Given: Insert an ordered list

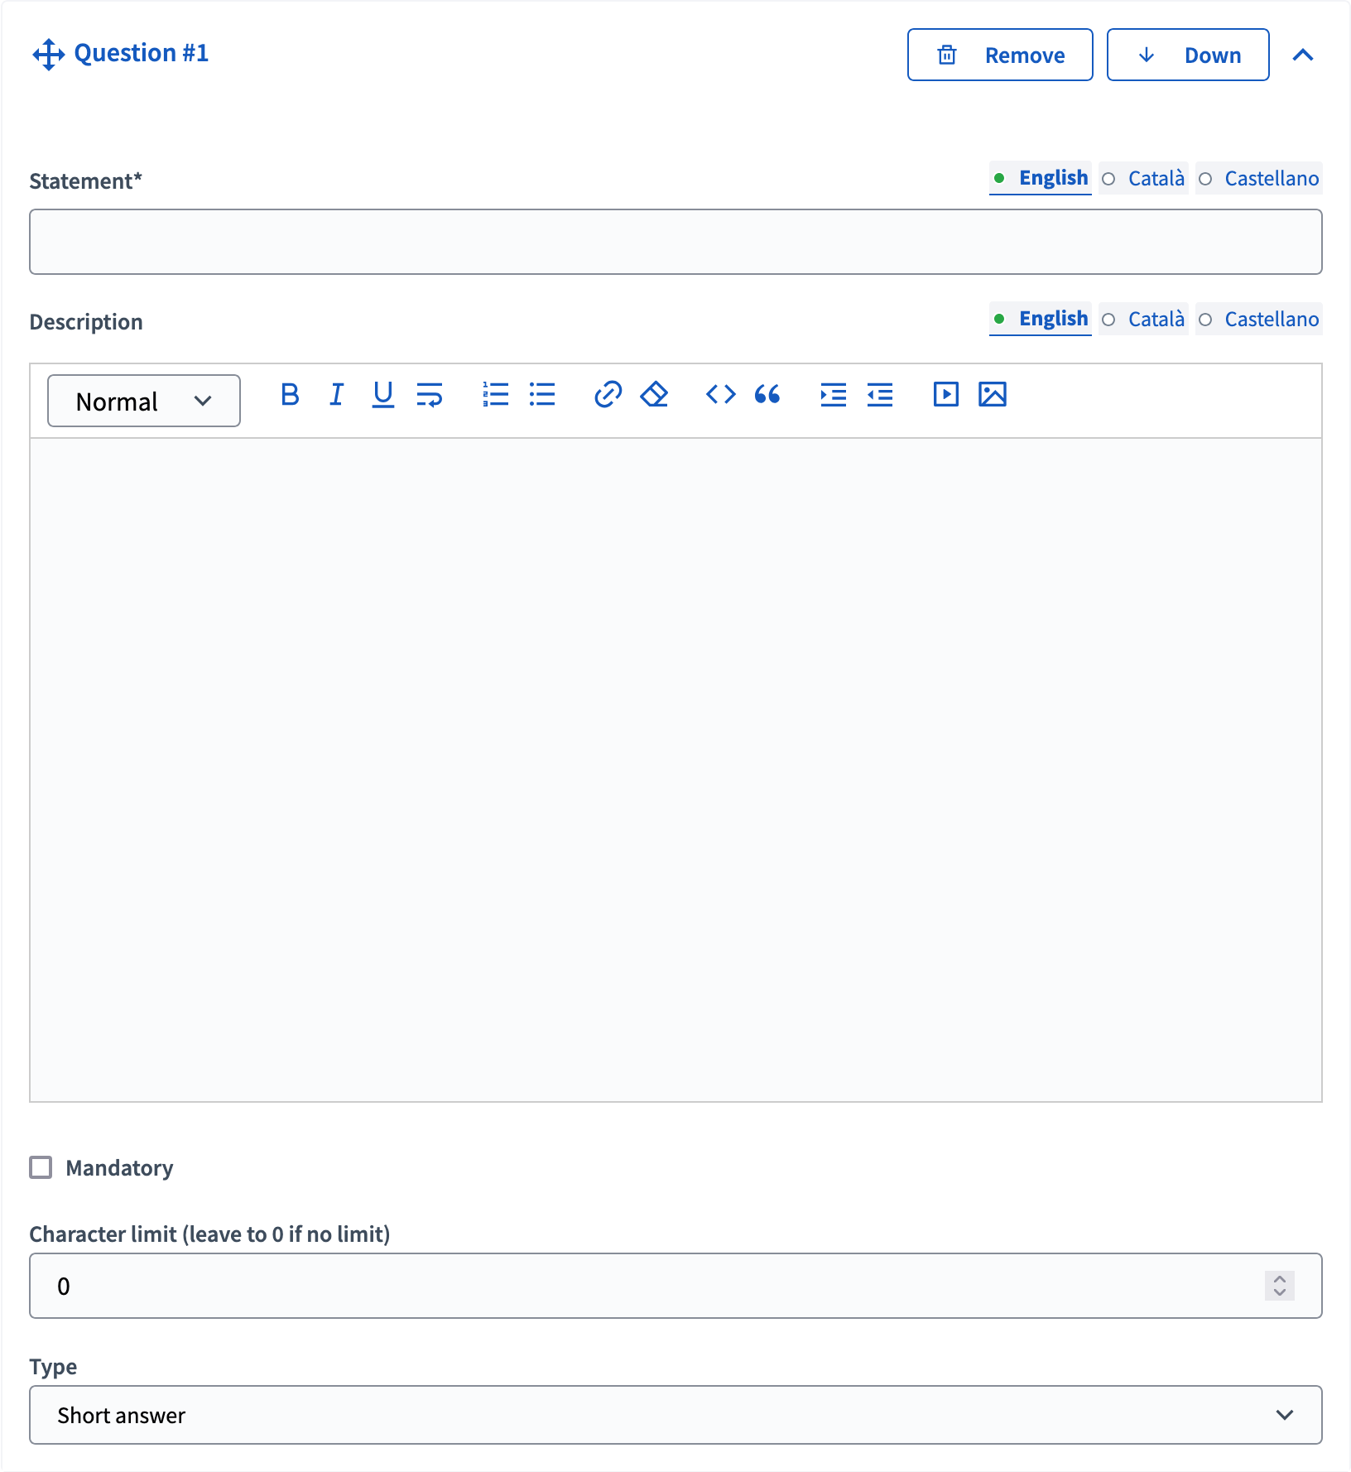Looking at the screenshot, I should tap(495, 395).
